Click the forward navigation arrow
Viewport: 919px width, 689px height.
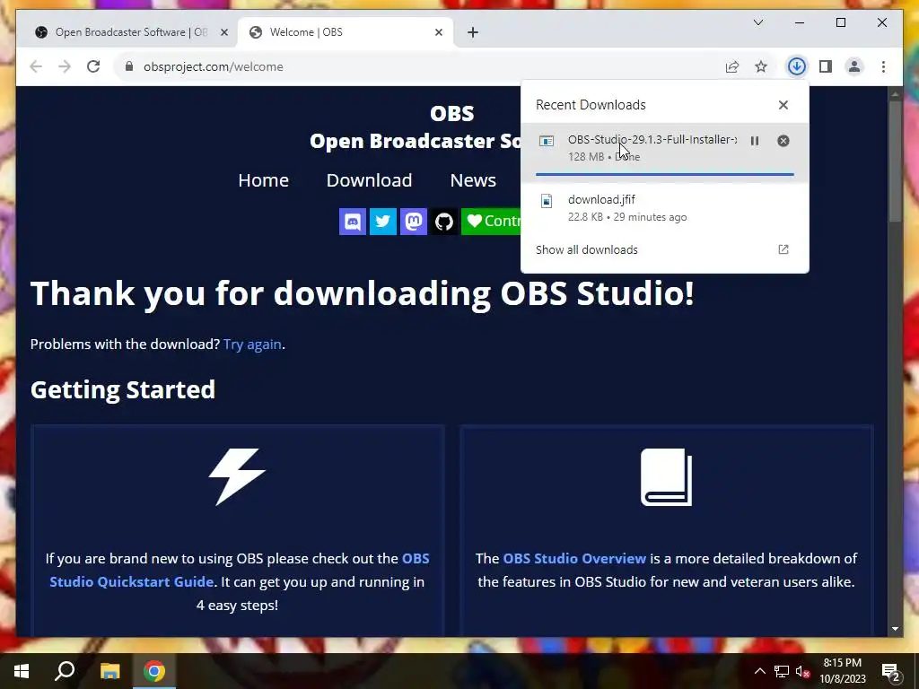pos(65,66)
